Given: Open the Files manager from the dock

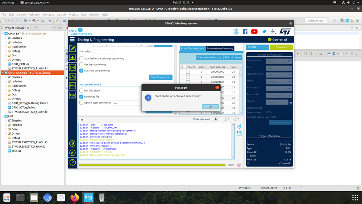Looking at the screenshot, I should click(x=34, y=197).
